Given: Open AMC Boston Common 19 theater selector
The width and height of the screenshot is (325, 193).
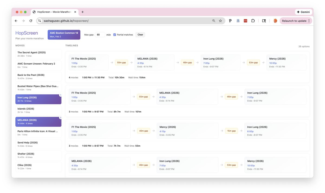Looking at the screenshot, I should coord(64,35).
